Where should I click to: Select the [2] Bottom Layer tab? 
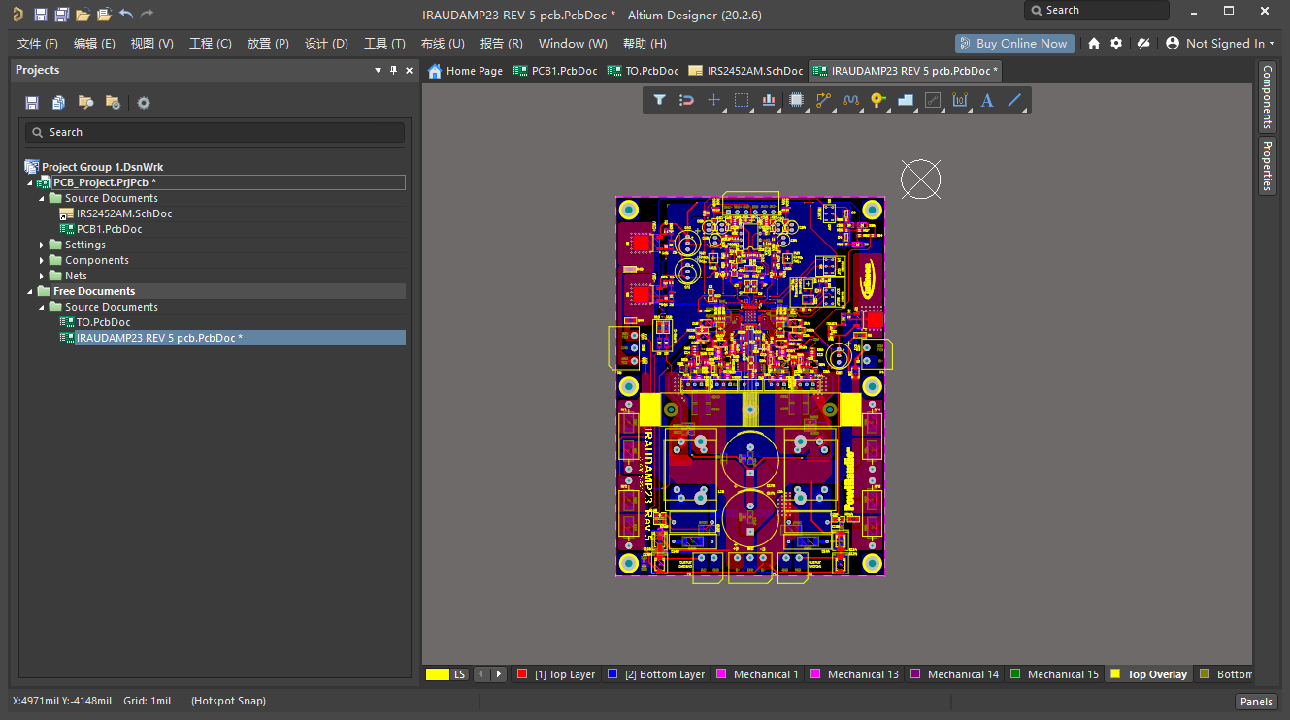coord(657,674)
